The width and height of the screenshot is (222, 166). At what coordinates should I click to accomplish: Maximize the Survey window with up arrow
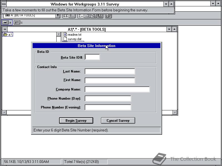[x=171, y=4]
